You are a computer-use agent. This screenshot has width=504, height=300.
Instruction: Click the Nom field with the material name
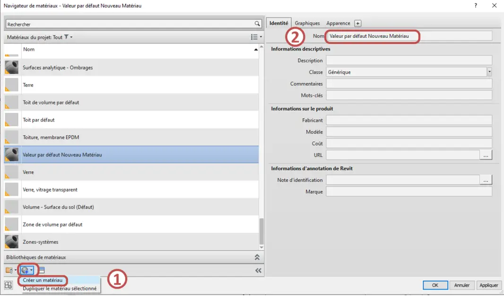click(x=409, y=36)
